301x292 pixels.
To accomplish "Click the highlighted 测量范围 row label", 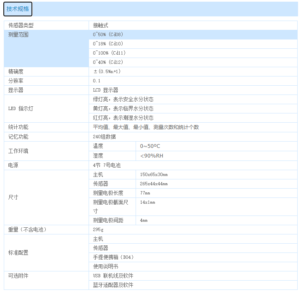I will (18, 35).
